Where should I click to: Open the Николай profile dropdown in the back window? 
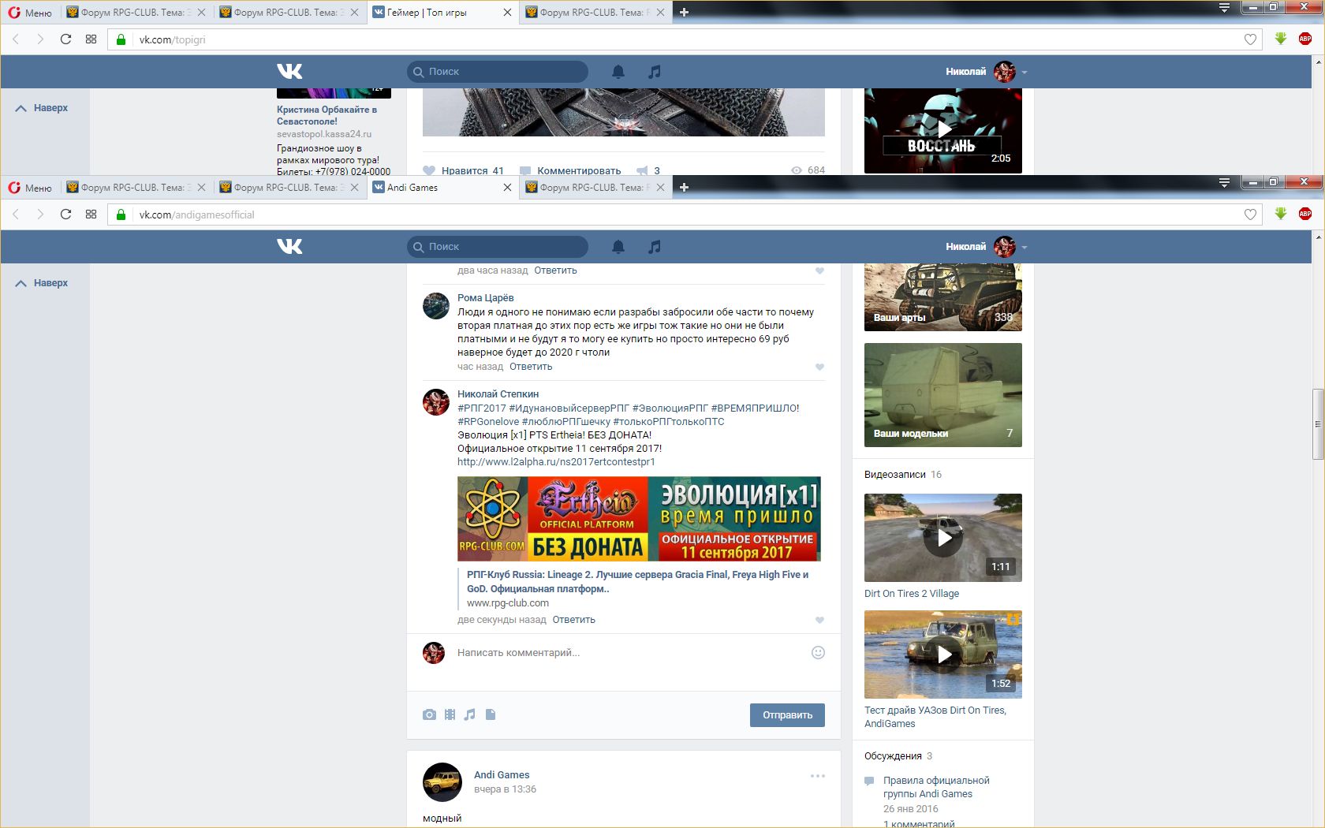point(986,72)
